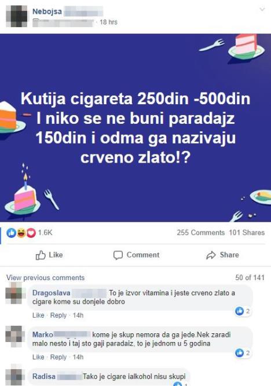Open the 255 Comments link
271x386 pixels.
click(x=200, y=233)
